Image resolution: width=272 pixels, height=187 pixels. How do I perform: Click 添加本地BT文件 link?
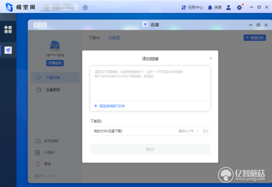coord(112,106)
